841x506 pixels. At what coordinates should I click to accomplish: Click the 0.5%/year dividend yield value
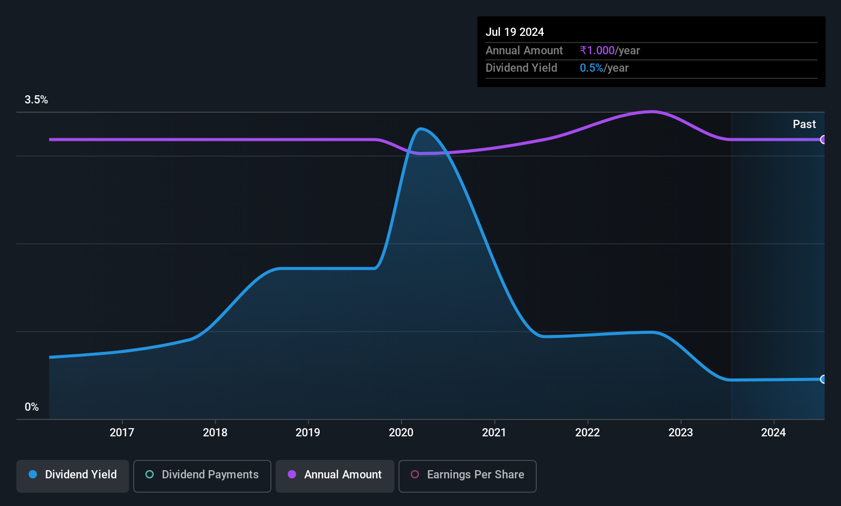click(x=604, y=68)
